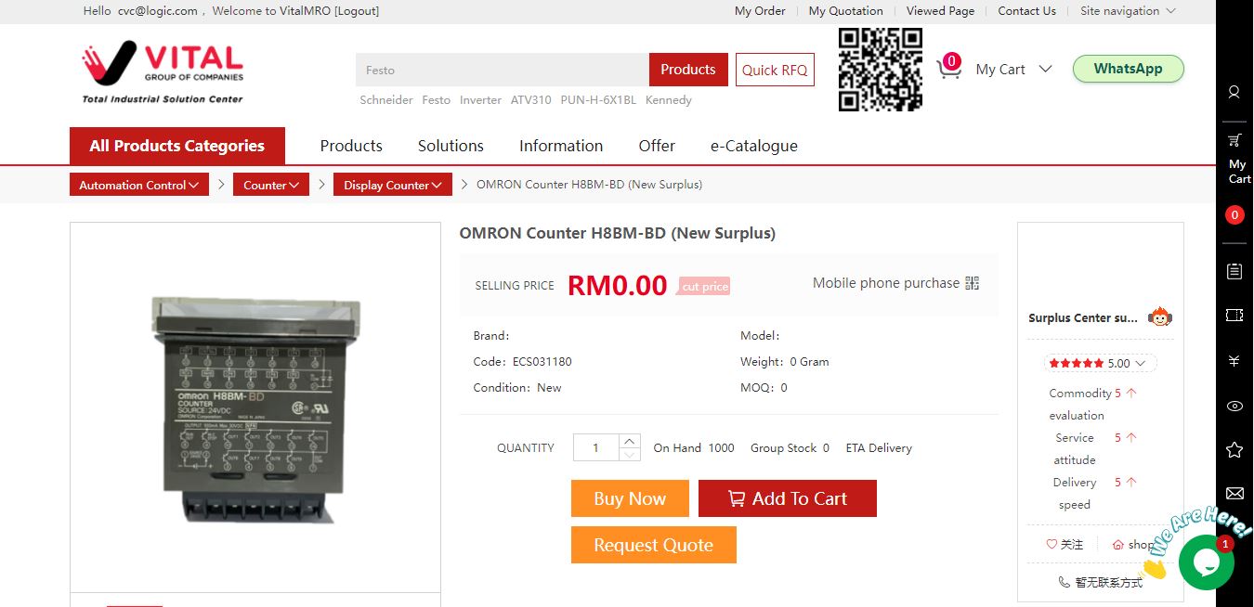Image resolution: width=1254 pixels, height=607 pixels.
Task: Open the sidebar order list clipboard icon
Action: (1234, 271)
